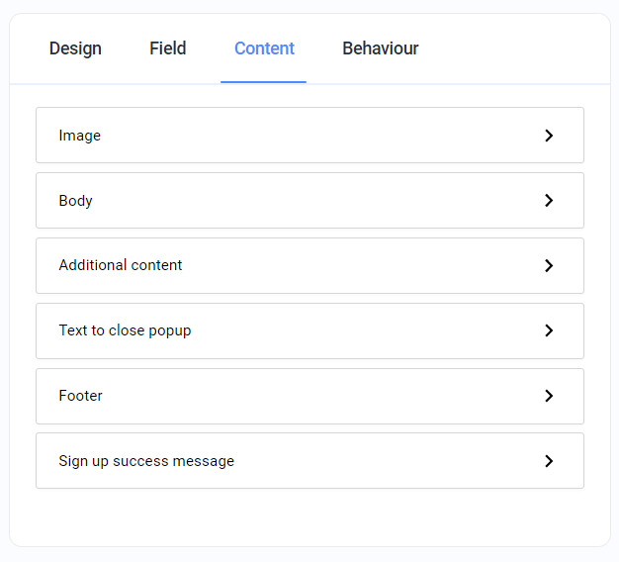Open the Field tab
Image resolution: width=619 pixels, height=562 pixels.
(168, 48)
